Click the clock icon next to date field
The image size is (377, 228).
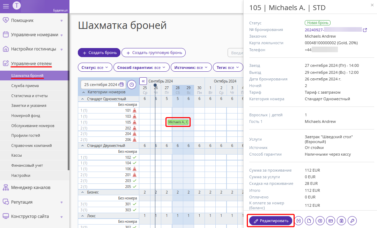(x=132, y=85)
